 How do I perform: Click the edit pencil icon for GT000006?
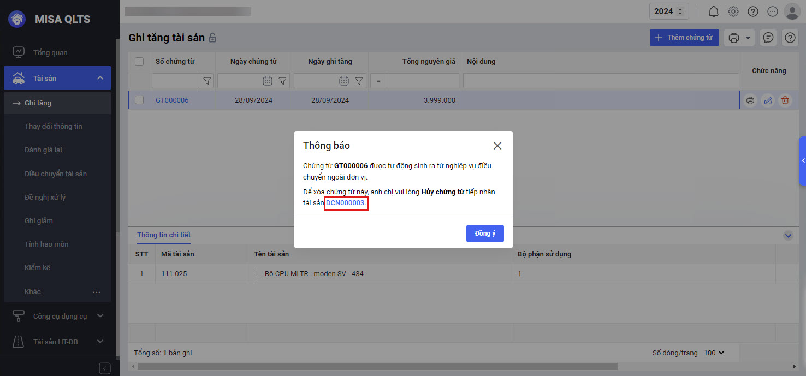[x=768, y=100]
